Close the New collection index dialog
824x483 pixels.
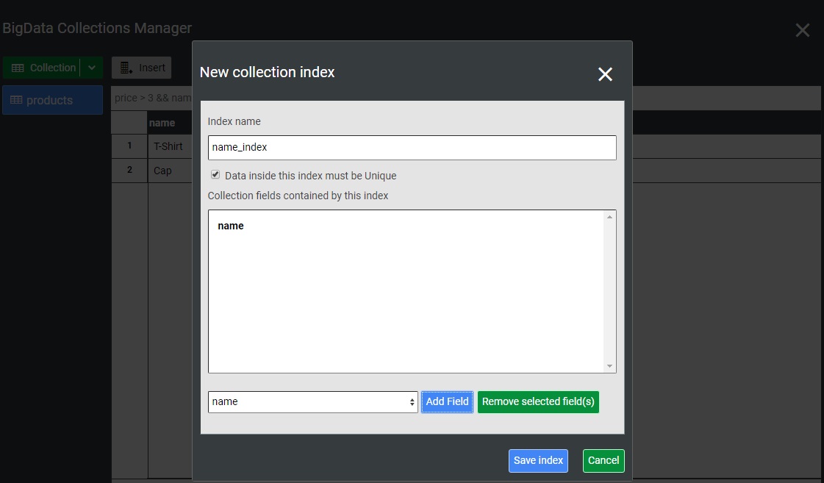(605, 74)
